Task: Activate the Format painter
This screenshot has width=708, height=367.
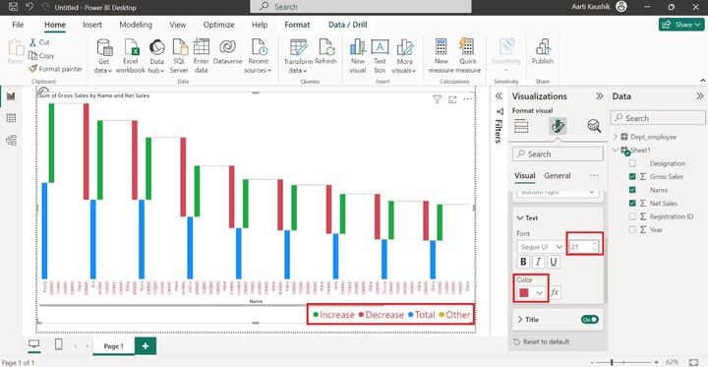Action: point(55,69)
